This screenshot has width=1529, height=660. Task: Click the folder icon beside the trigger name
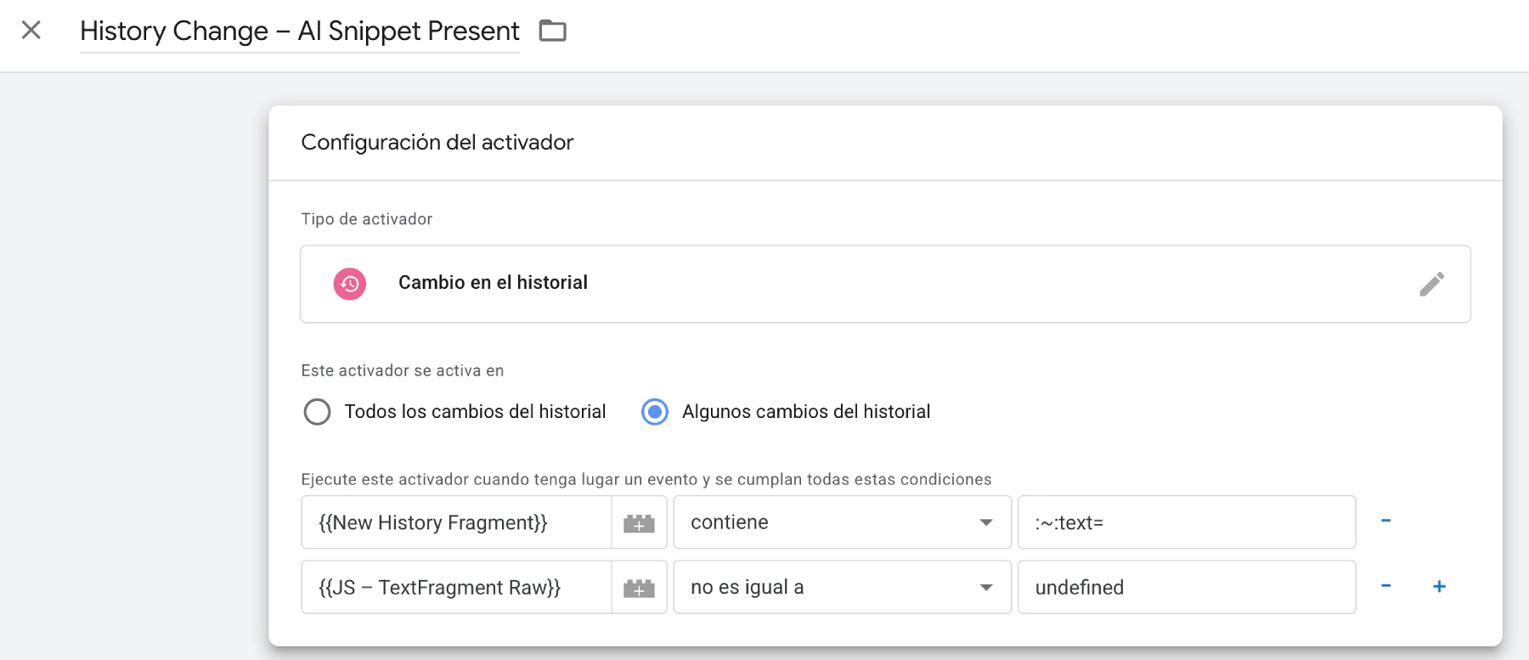click(x=552, y=31)
